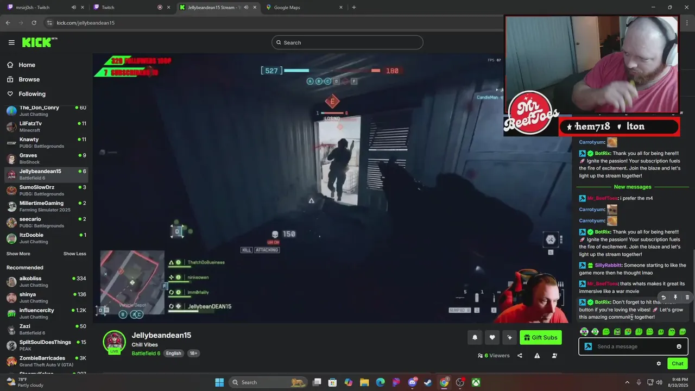695x391 pixels.
Task: Click the New messages divider in chat
Action: pyautogui.click(x=633, y=187)
